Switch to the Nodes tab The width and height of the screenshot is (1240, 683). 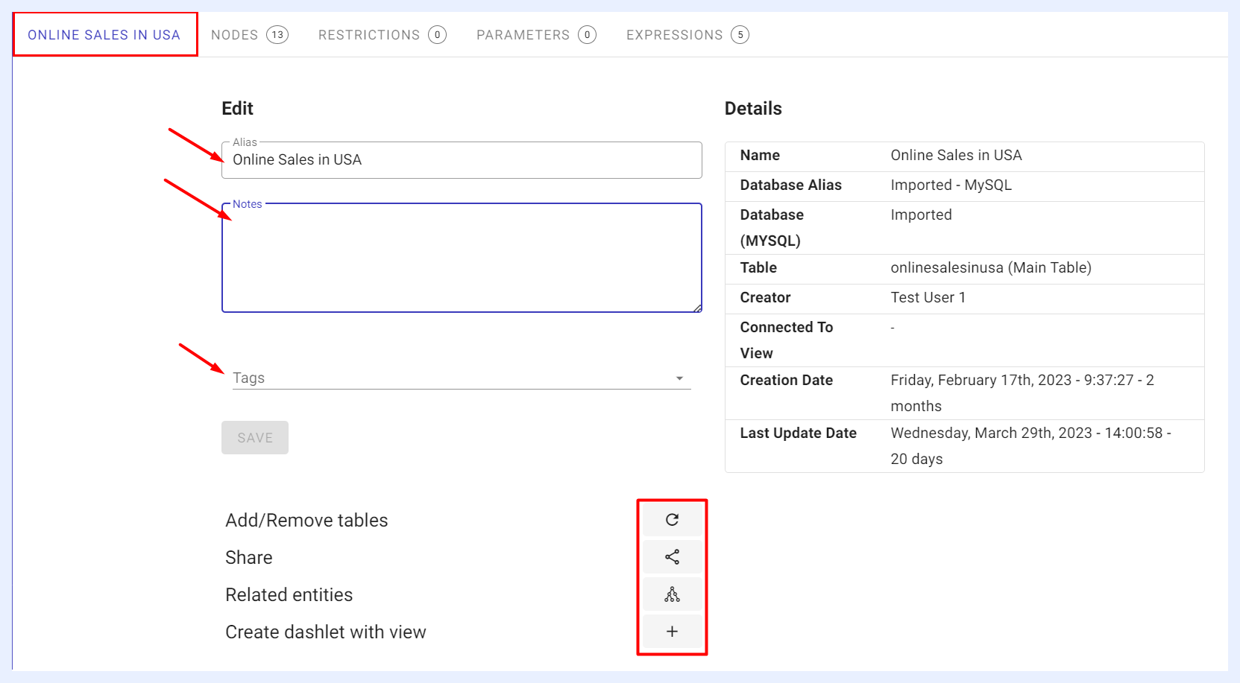[249, 35]
